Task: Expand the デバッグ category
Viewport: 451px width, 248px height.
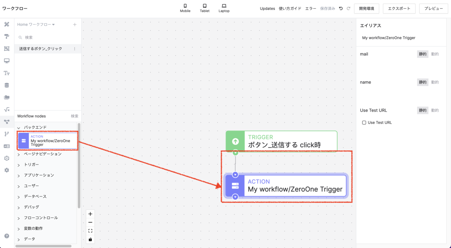Action: point(18,208)
